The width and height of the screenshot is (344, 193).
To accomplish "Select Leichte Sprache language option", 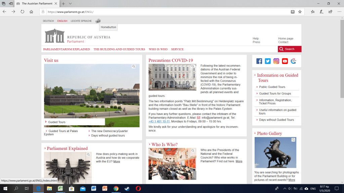I will tap(81, 21).
